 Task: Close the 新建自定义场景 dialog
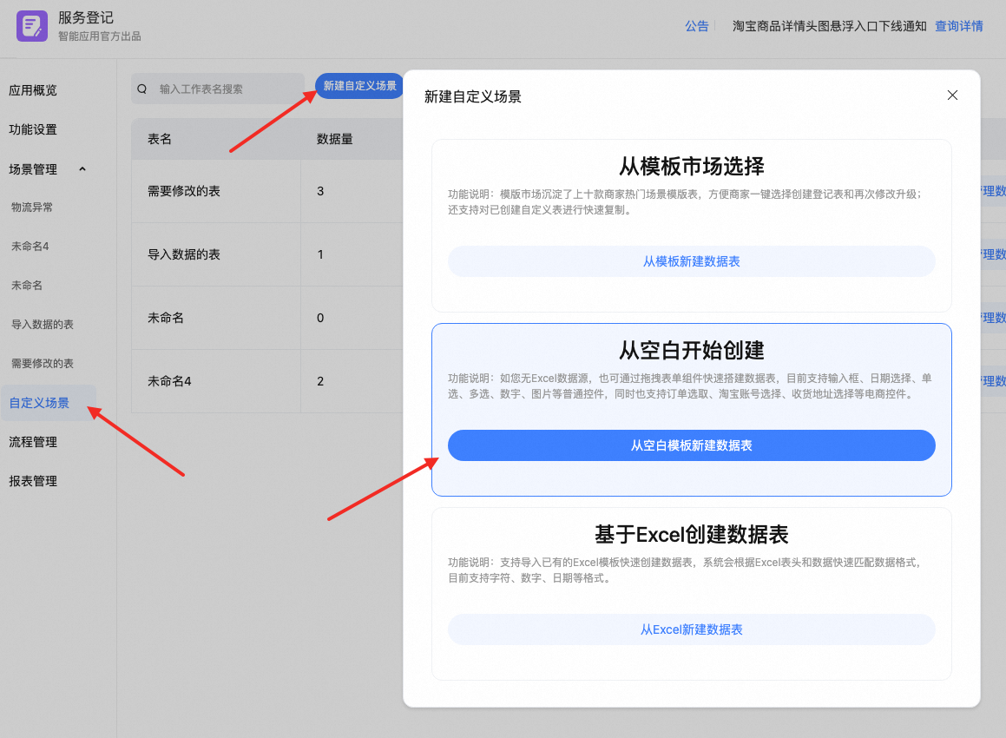[952, 96]
